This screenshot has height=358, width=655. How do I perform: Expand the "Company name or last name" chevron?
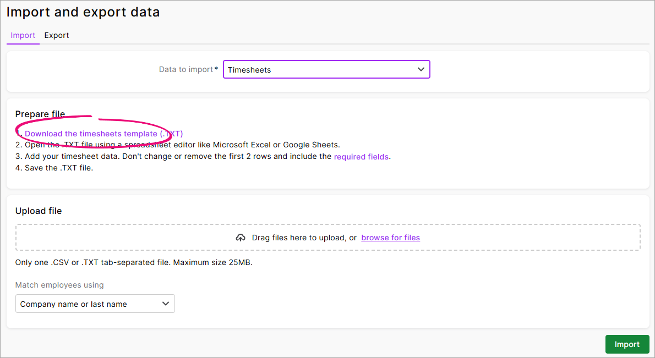point(165,304)
